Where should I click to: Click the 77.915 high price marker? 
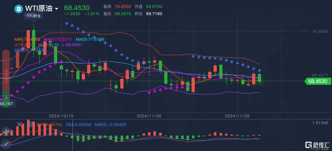click(33, 16)
